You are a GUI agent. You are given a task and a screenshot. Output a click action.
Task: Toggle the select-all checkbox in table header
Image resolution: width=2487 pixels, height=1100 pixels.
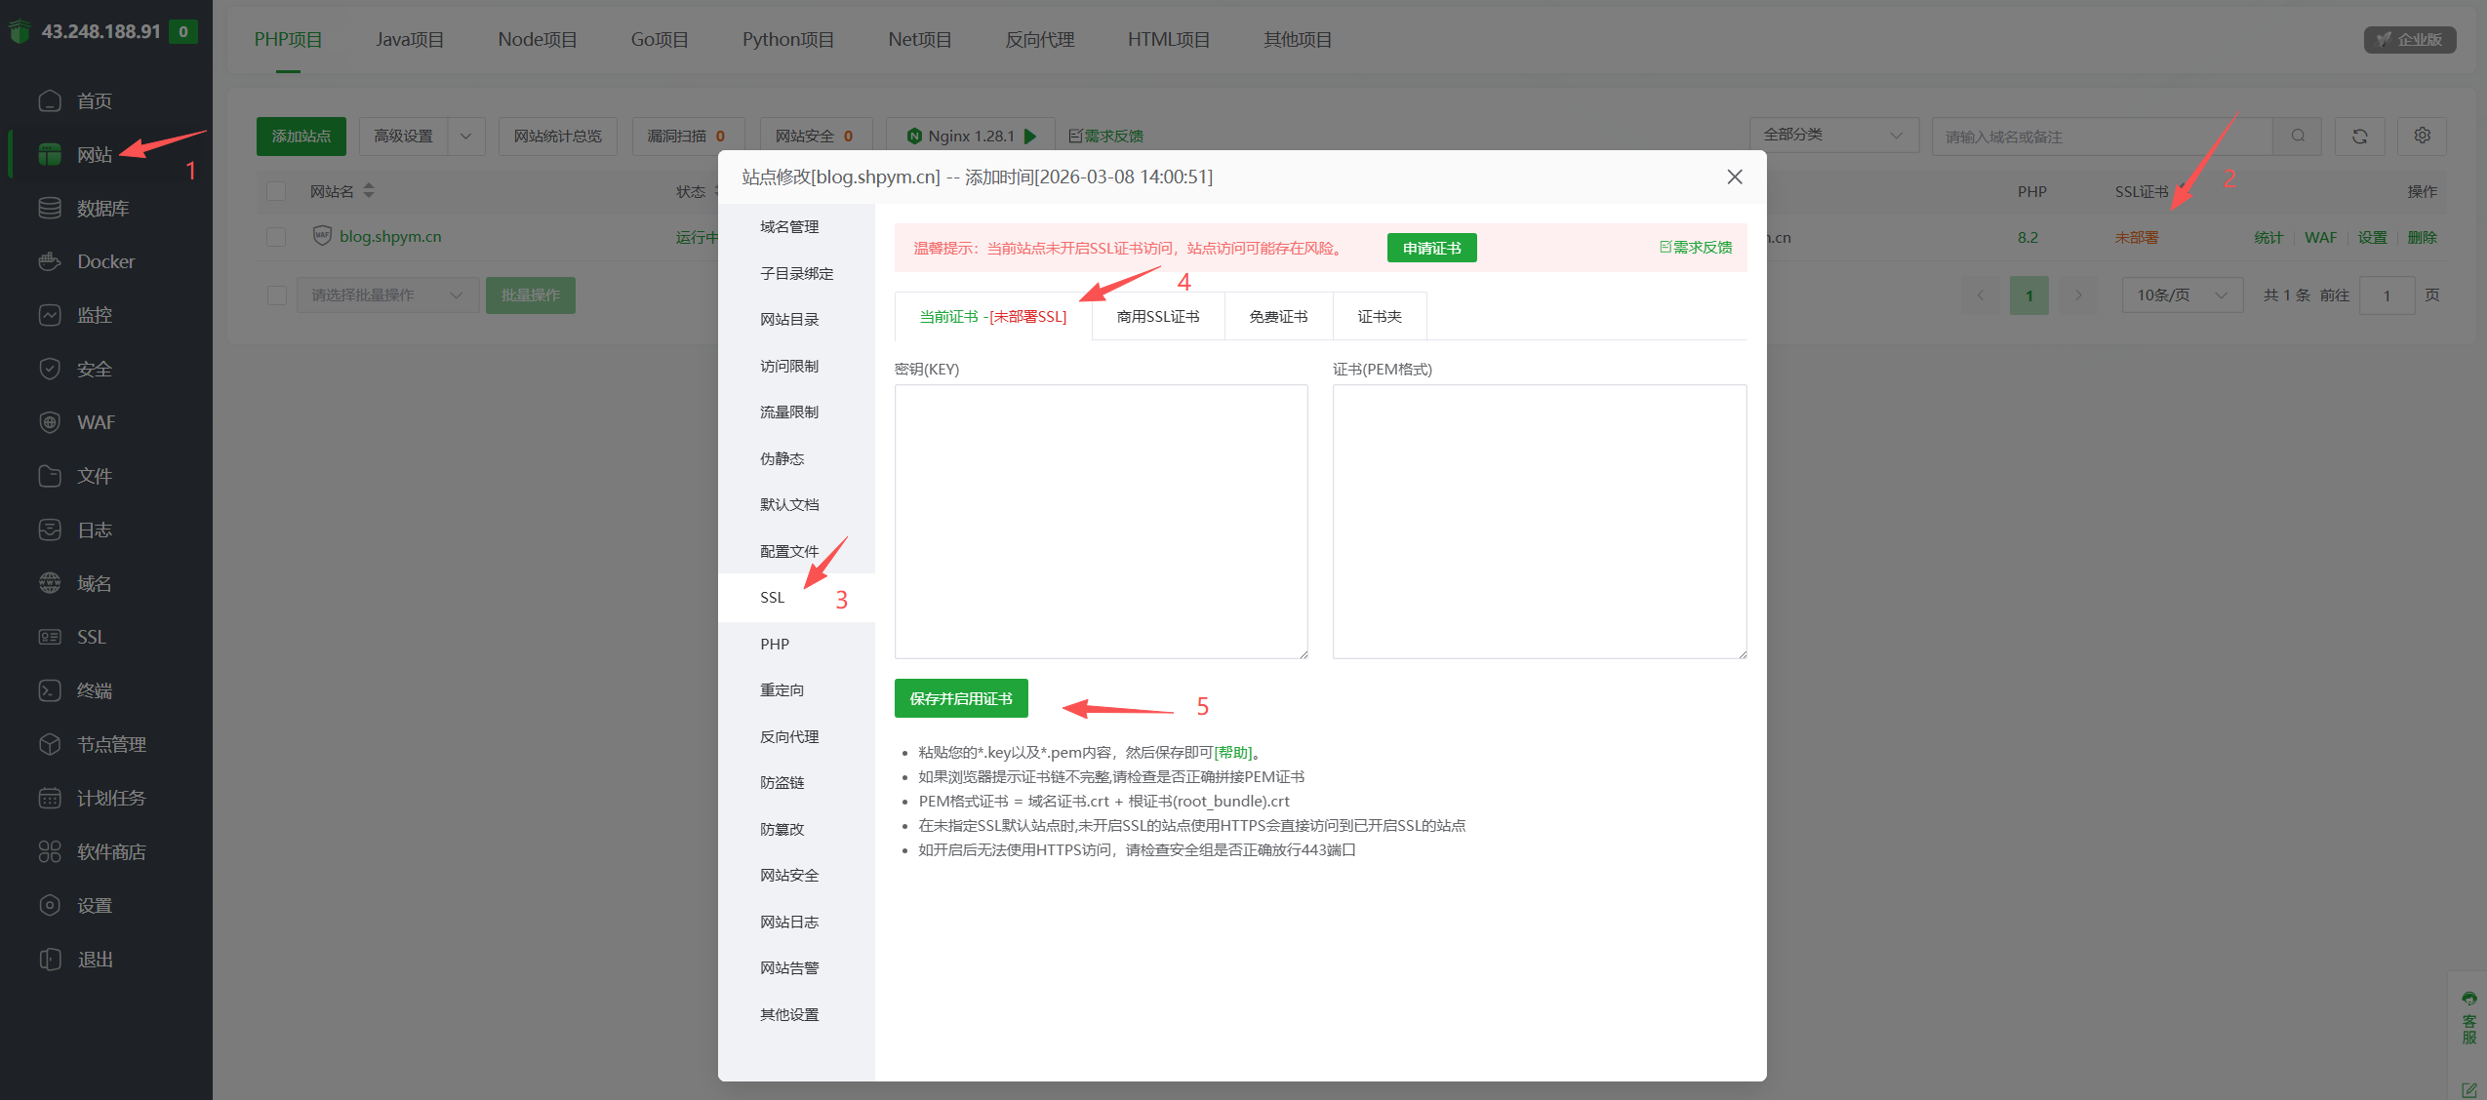(276, 191)
